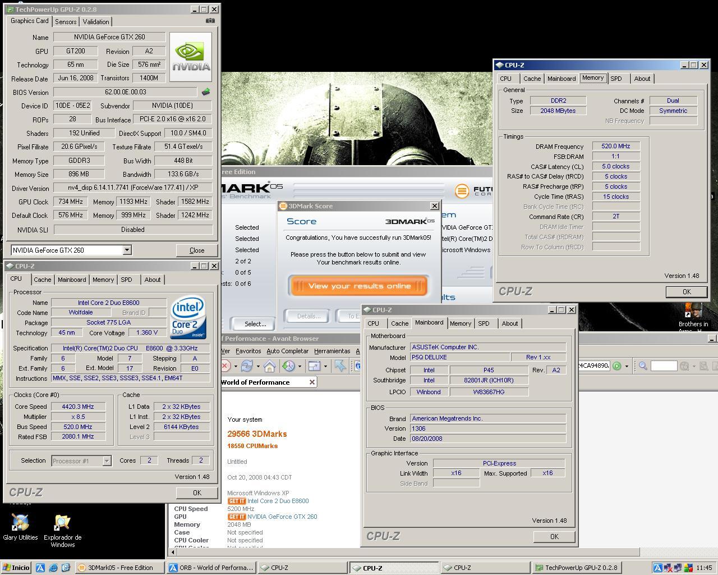Screen dimensions: 718x575
Task: Click View your results online button
Action: click(359, 286)
